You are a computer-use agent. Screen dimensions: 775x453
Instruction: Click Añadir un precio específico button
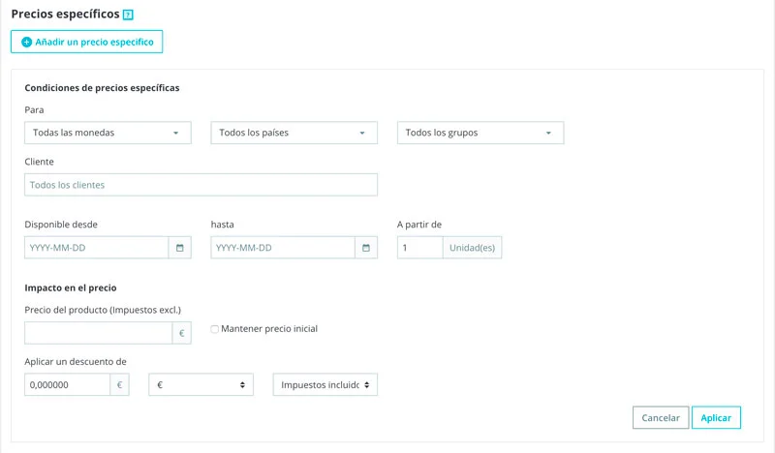87,42
